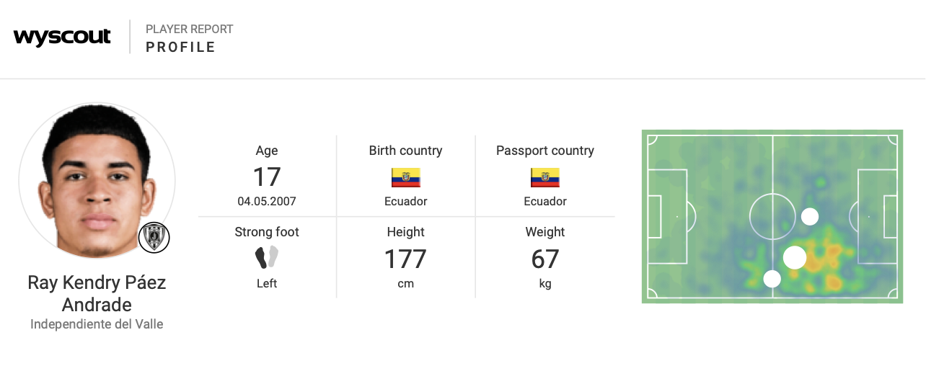Open the Ray Kendry Páez Andrade name
The image size is (926, 366).
[97, 293]
